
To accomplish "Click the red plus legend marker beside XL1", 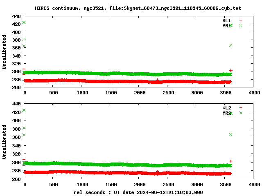I will pos(241,20).
